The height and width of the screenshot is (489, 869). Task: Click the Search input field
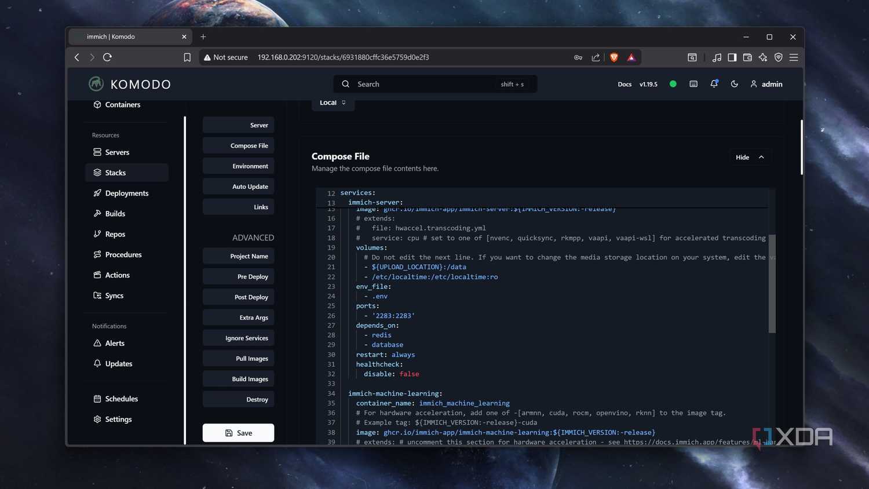pos(435,84)
